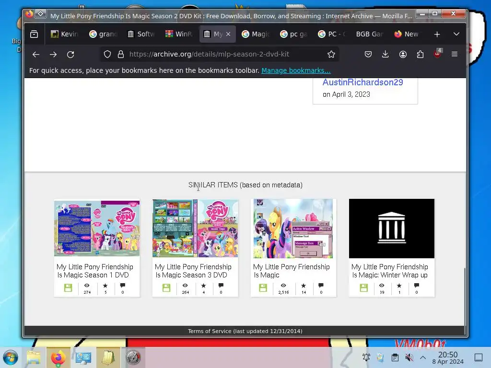Switch to the BGB Gameboy tab
Image resolution: width=491 pixels, height=368 pixels.
369,34
